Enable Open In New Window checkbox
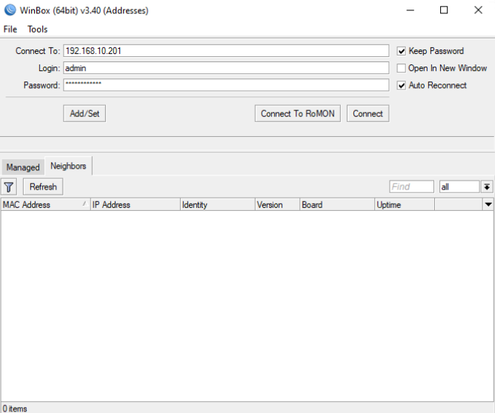The image size is (495, 413). pos(401,68)
